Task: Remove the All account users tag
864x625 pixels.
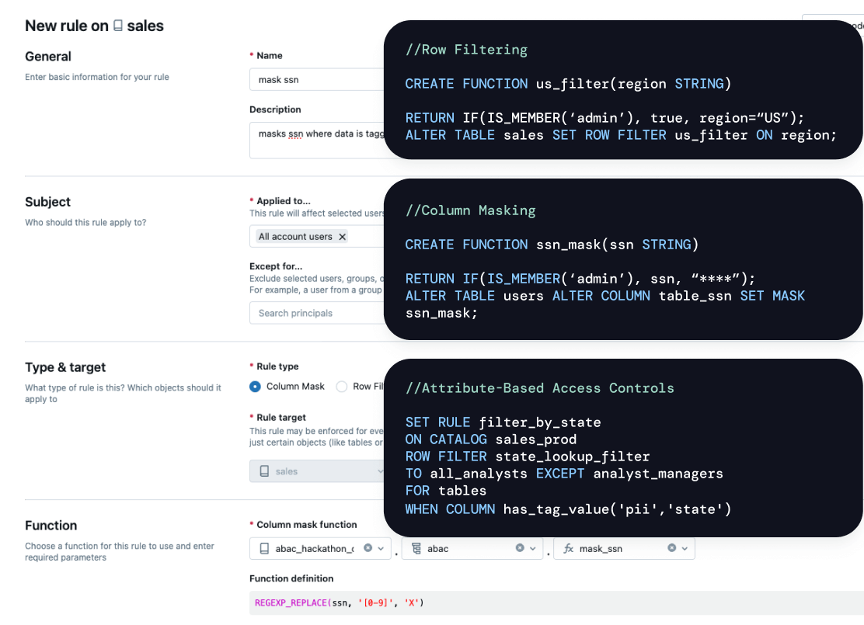Action: (342, 237)
